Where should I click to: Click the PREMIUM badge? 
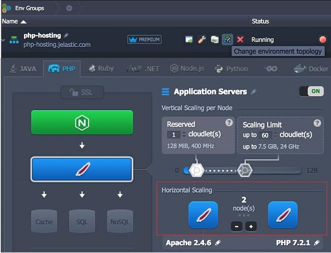tap(144, 39)
